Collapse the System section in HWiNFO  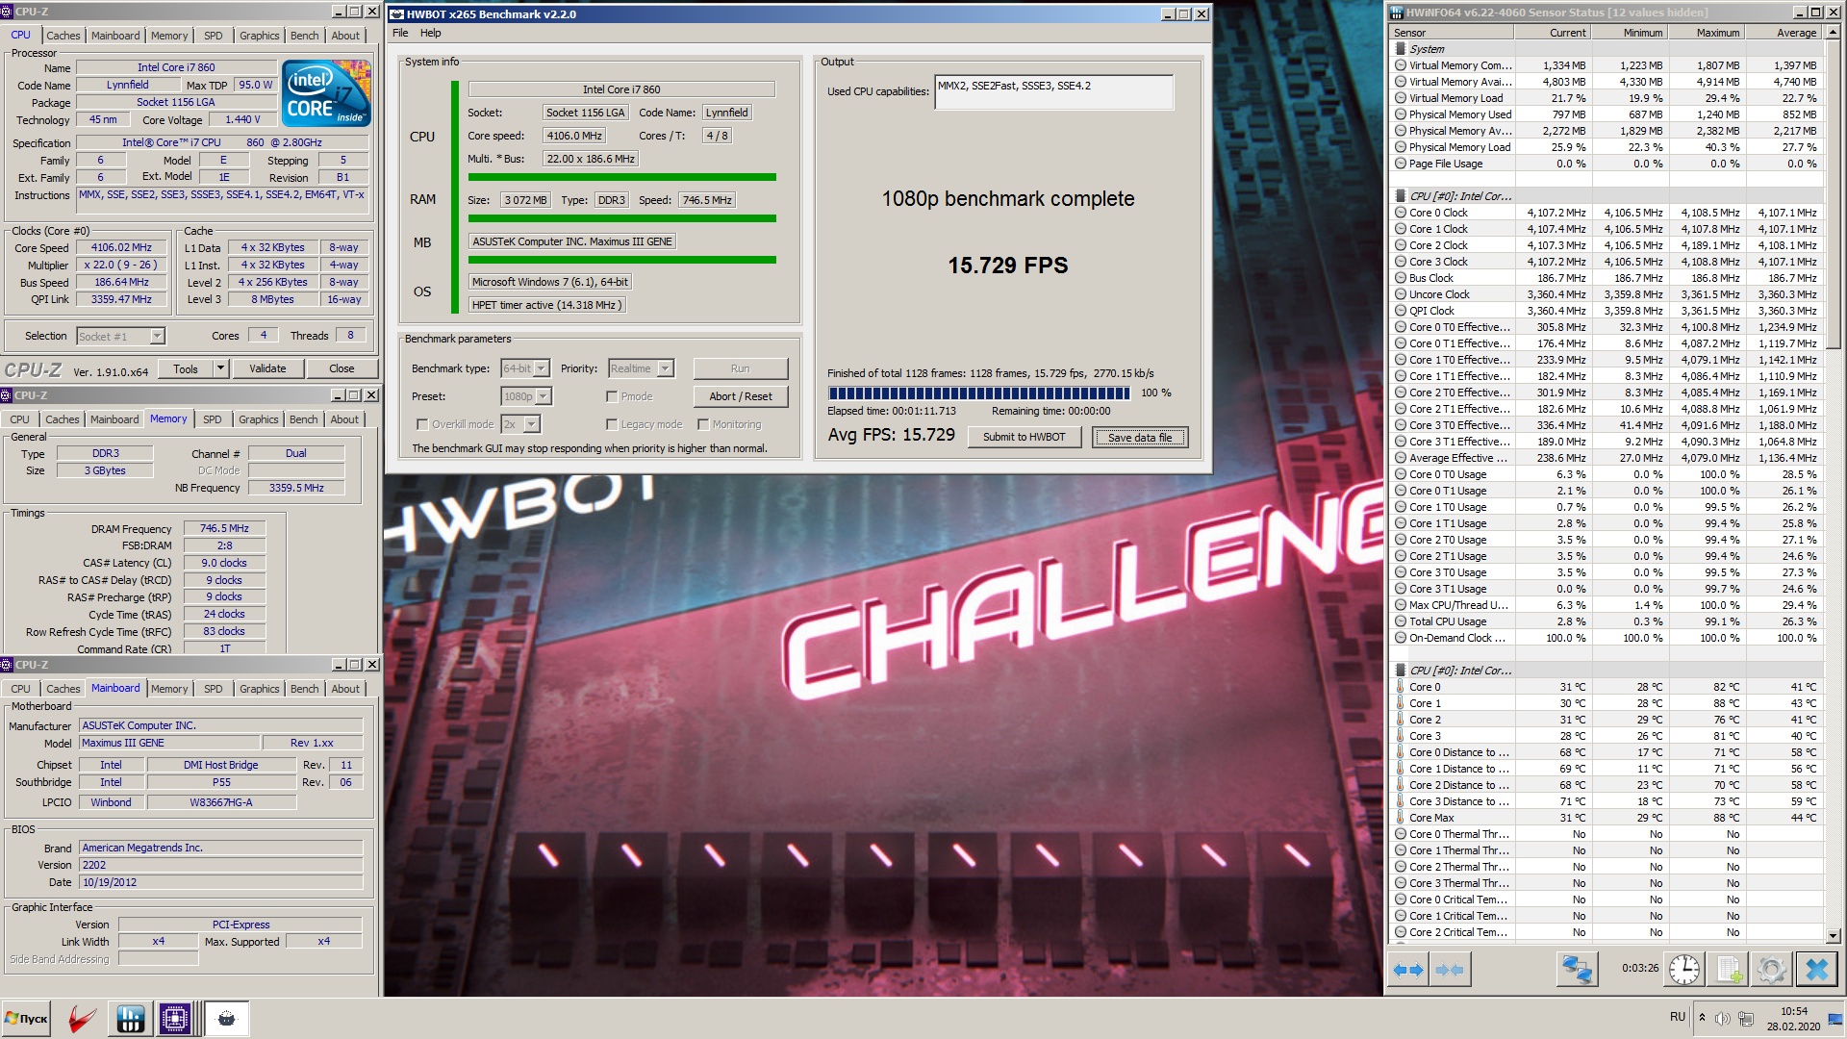tap(1401, 49)
